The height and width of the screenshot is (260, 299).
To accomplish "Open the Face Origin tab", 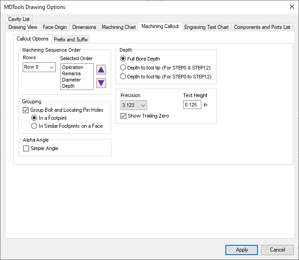I will pyautogui.click(x=55, y=27).
